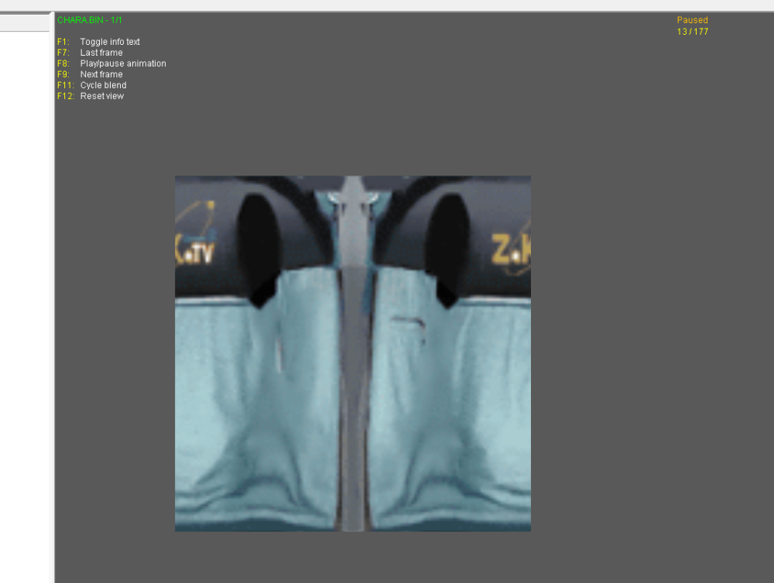The height and width of the screenshot is (583, 774).
Task: Click the 13 / 177 frame counter
Action: 692,32
